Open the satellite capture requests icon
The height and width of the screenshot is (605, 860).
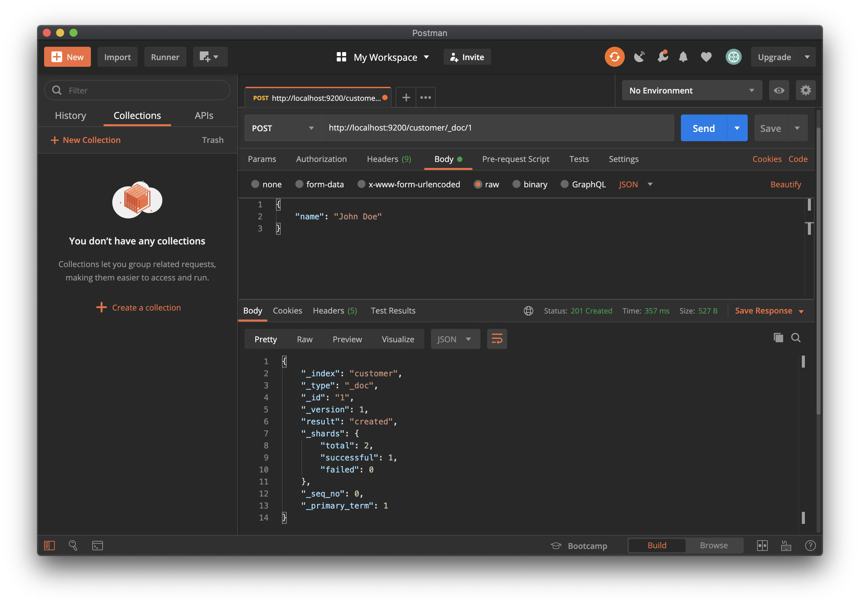pos(639,57)
